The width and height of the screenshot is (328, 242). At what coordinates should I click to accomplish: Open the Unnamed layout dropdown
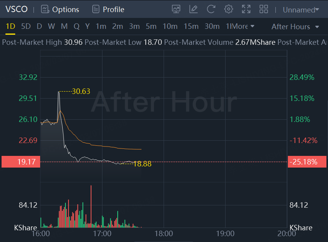(301, 9)
